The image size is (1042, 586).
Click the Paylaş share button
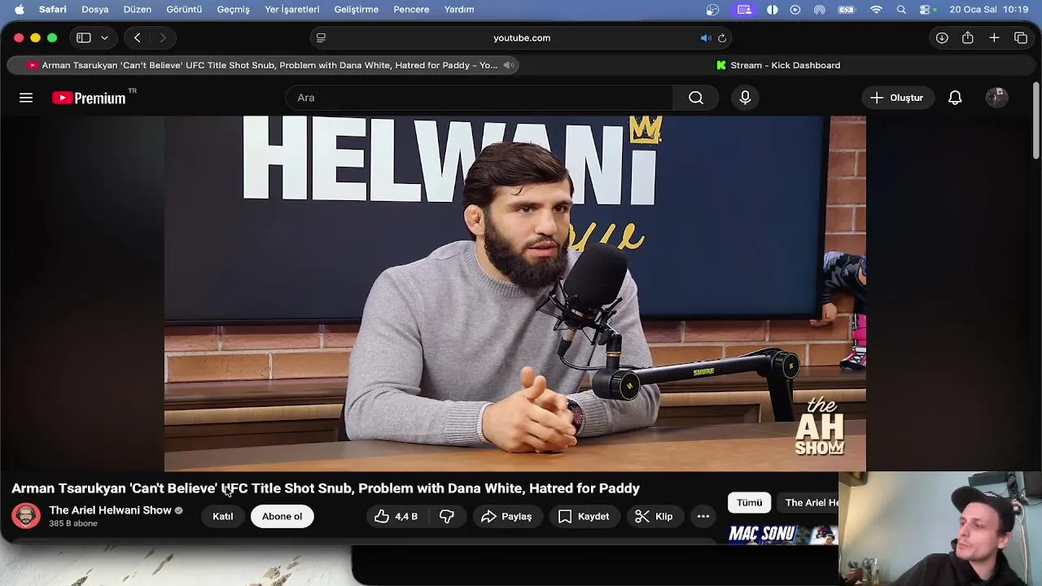(x=506, y=516)
